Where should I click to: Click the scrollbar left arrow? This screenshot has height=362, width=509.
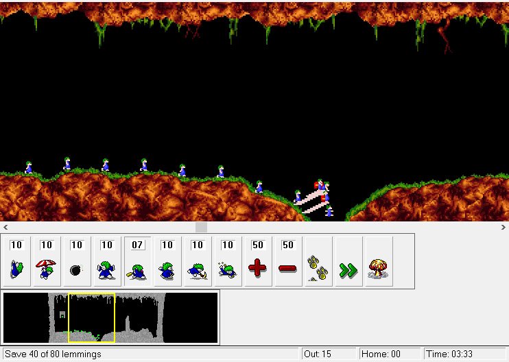point(5,227)
